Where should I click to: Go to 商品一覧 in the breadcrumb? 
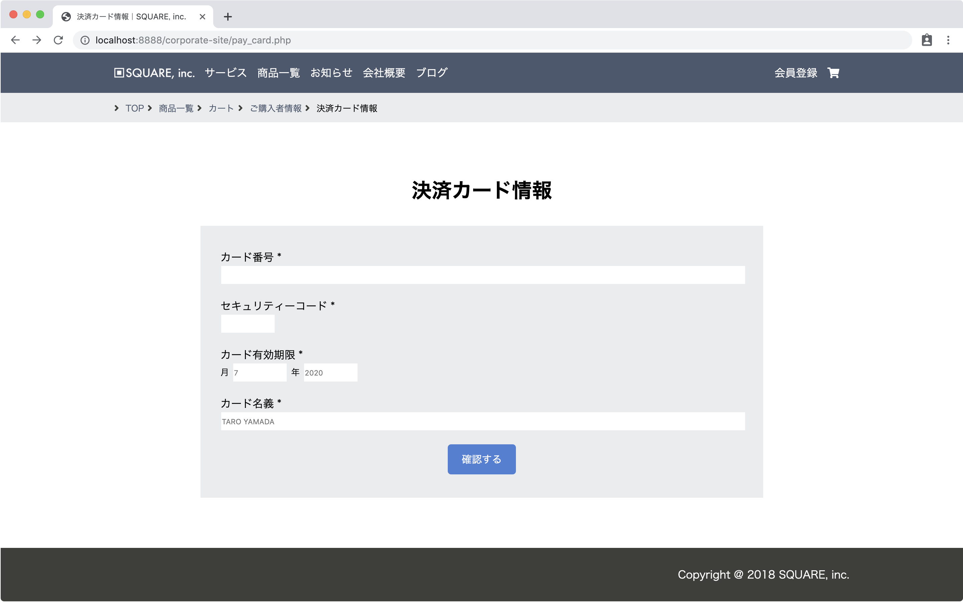pyautogui.click(x=176, y=108)
